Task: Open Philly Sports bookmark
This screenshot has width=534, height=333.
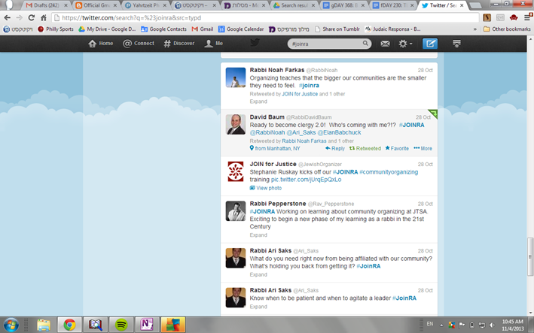Action: [x=56, y=29]
